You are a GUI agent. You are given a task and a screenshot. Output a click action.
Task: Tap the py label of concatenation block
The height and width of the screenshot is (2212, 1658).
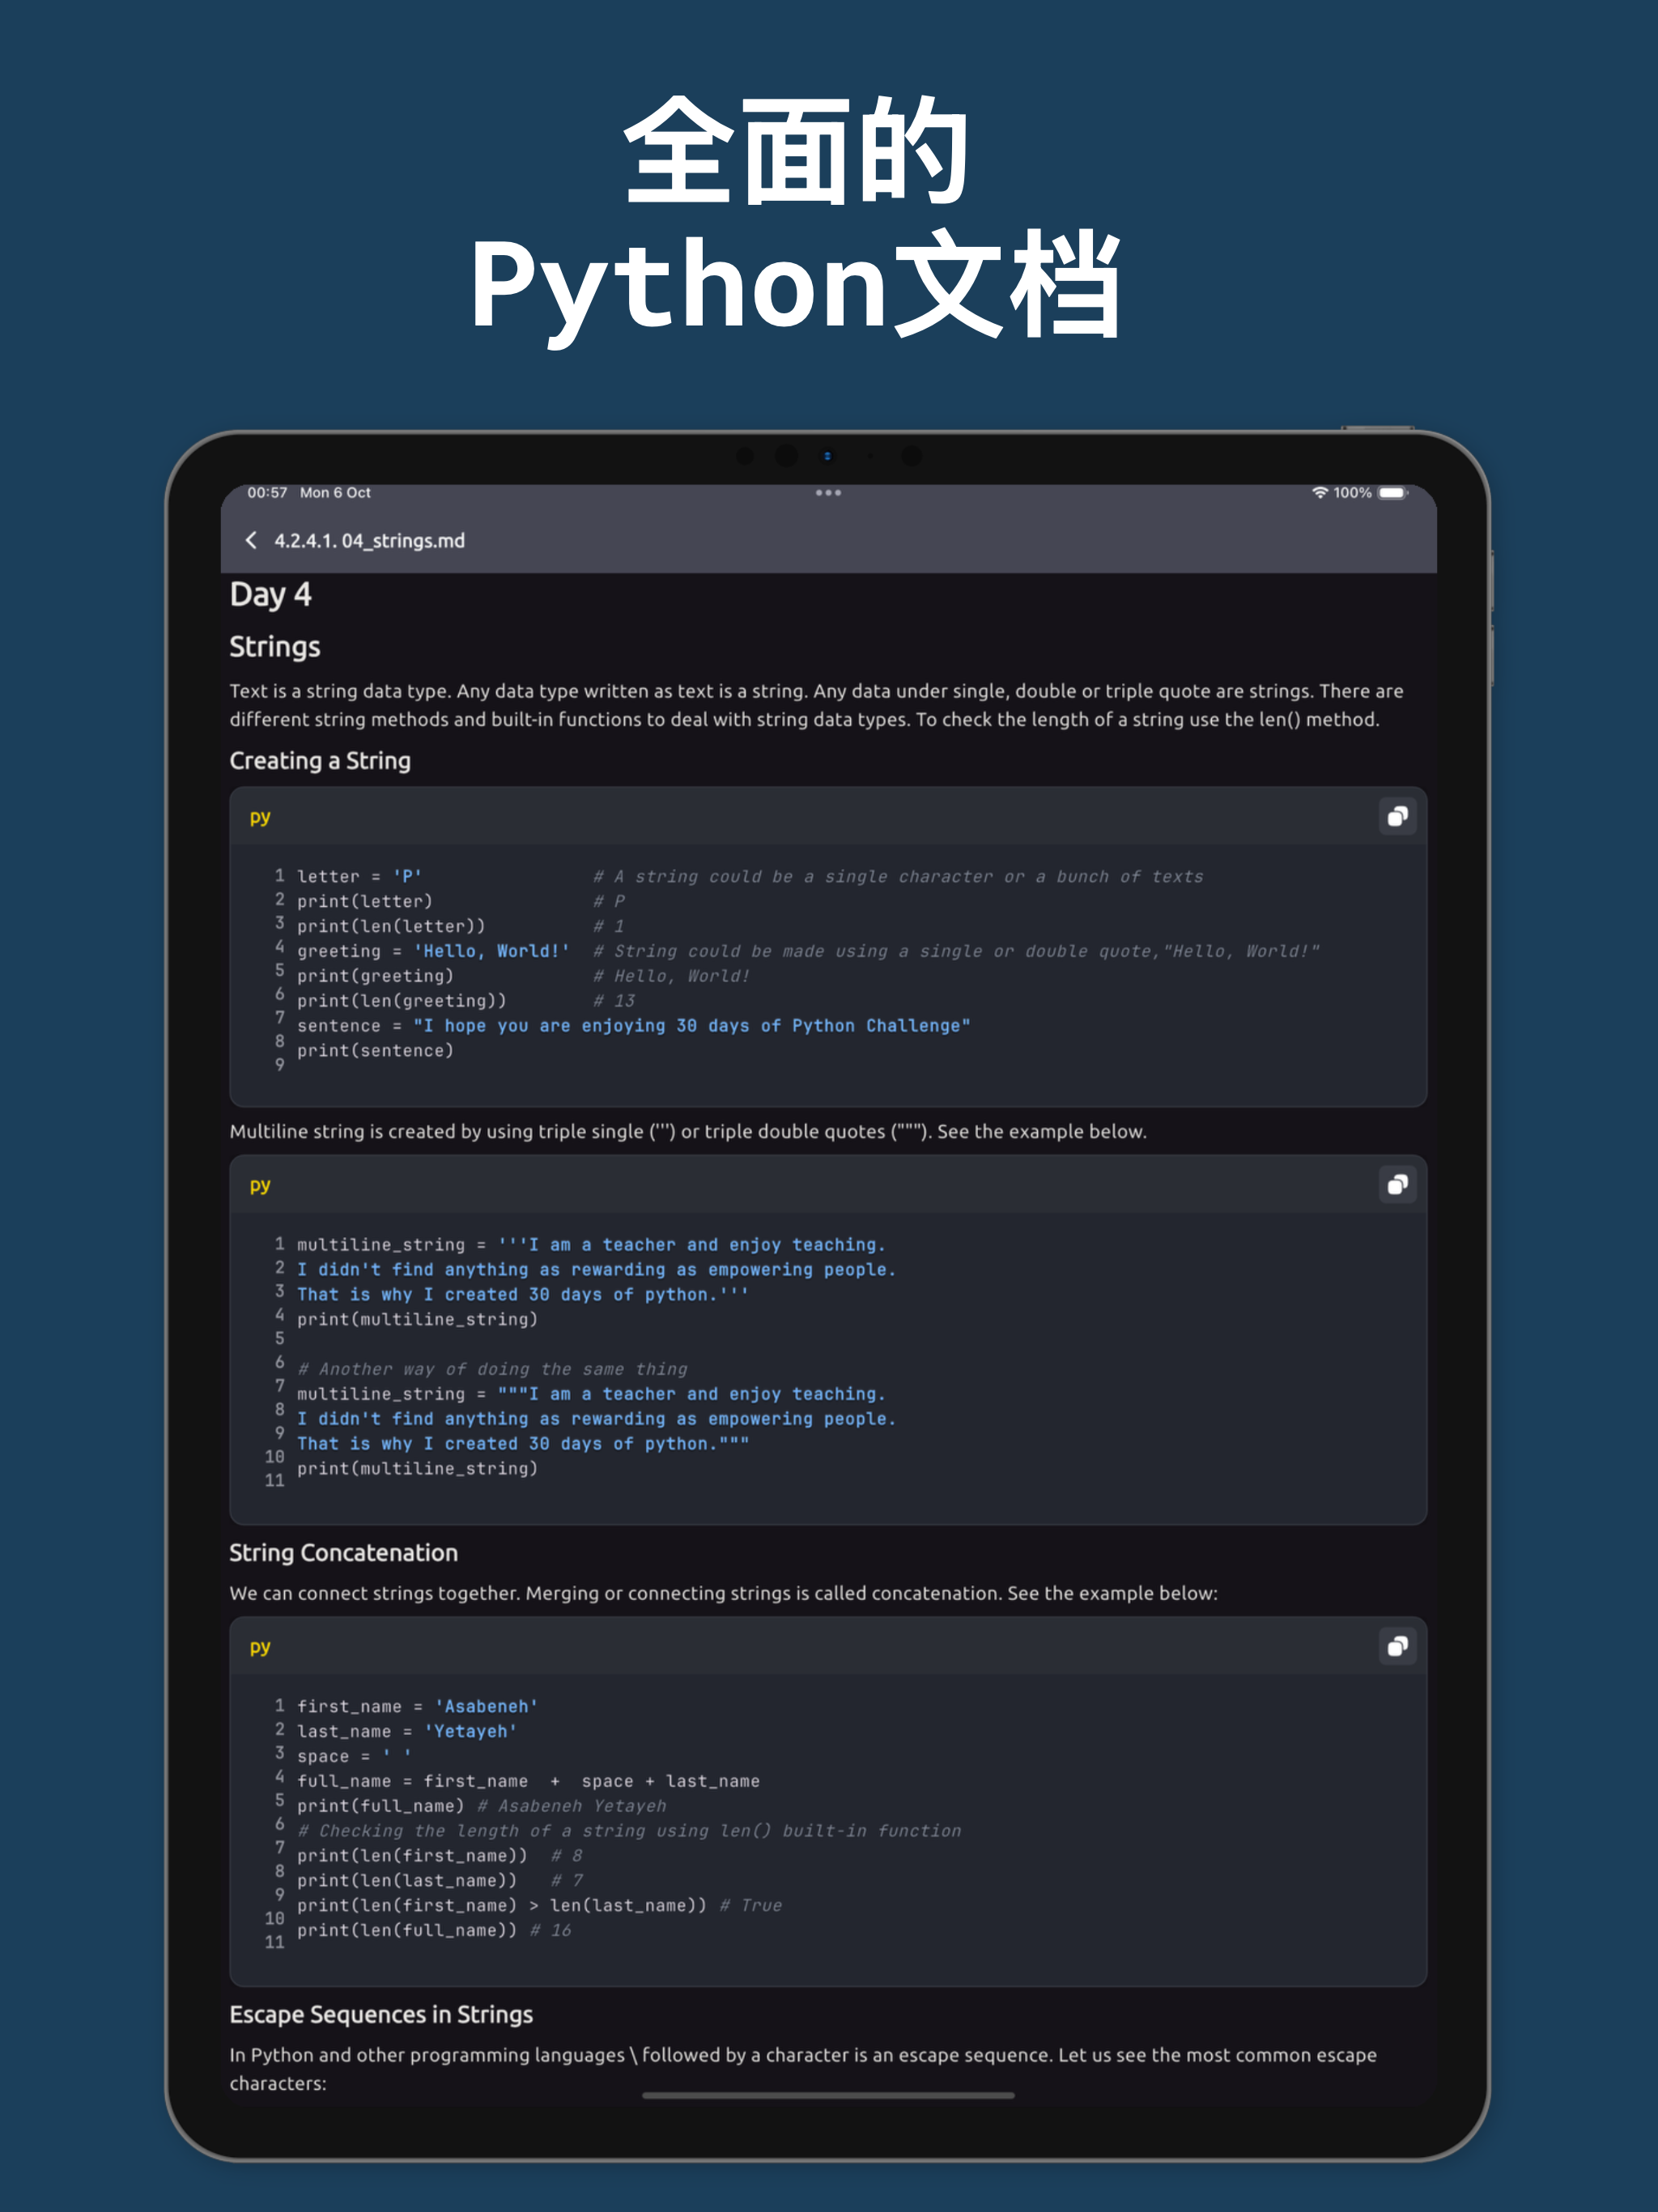point(260,1647)
